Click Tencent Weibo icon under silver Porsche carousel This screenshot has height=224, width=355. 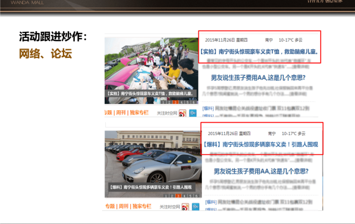196,207
